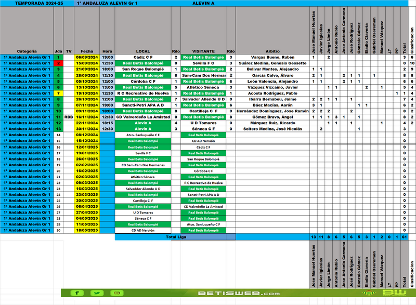Select the date cell '27/04/2025'
Image resolution: width=416 pixels, height=305 pixels.
87,213
